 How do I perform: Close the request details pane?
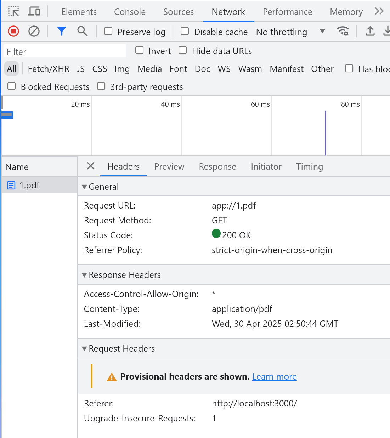91,166
